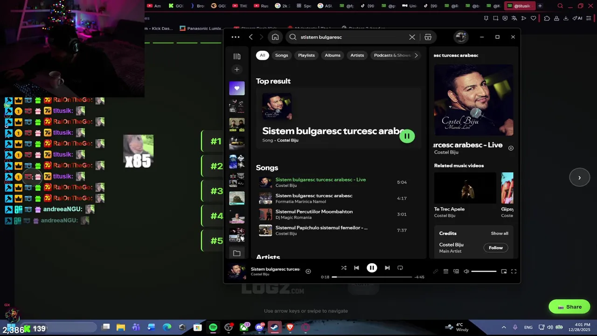Filter results by Playlists
This screenshot has height=336, width=597.
306,55
